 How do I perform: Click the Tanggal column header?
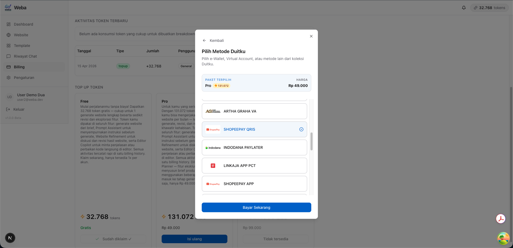[84, 51]
